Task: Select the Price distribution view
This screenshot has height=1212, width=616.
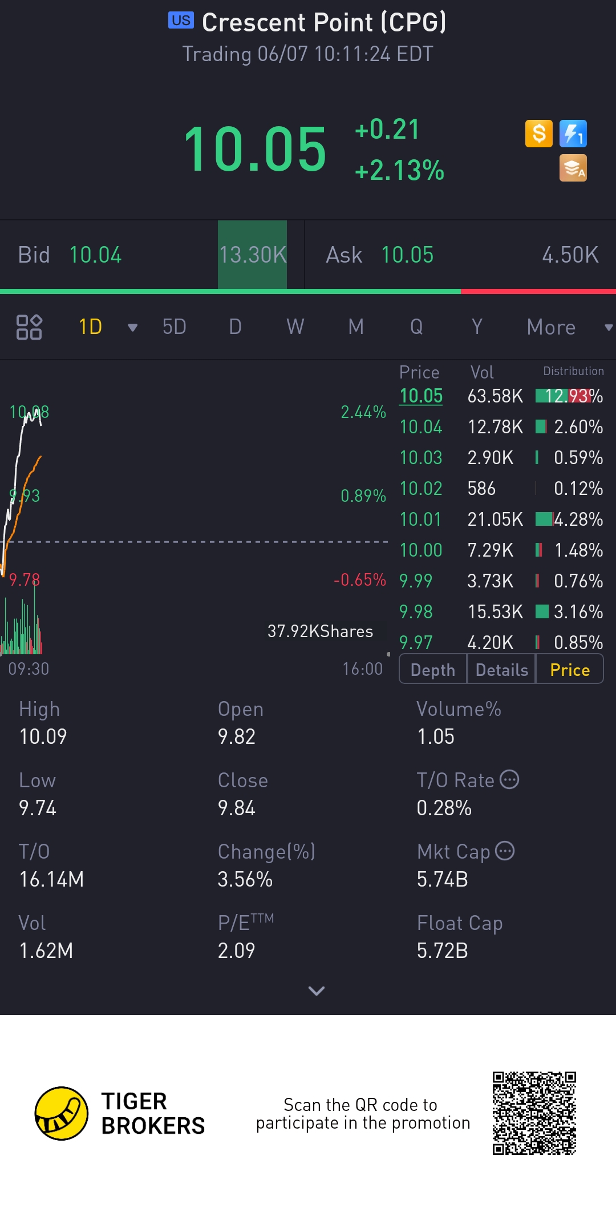Action: point(569,670)
